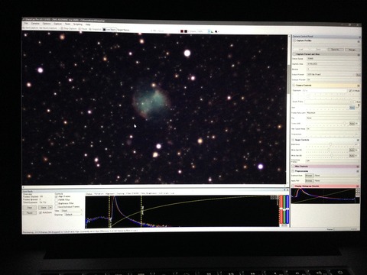Collapse the Camera Controls section
The image size is (367, 275).
tap(294, 85)
